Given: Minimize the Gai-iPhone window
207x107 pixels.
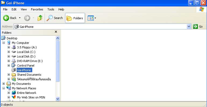Looking at the screenshot, I should (191, 3).
